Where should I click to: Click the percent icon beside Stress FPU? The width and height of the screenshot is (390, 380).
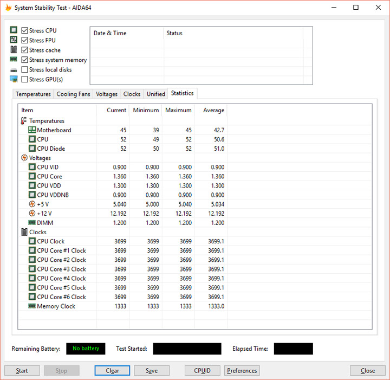[x=14, y=40]
